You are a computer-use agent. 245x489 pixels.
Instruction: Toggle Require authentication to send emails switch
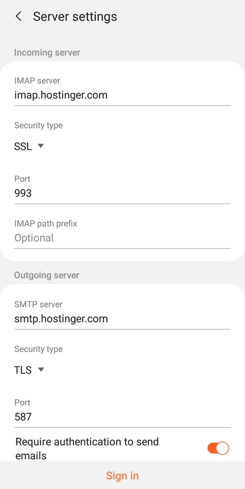(218, 448)
